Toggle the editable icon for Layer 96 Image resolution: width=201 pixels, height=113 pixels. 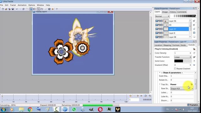(x=159, y=21)
